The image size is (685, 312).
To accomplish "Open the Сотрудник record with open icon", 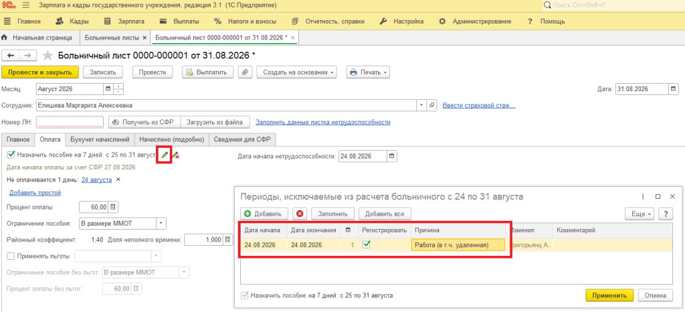I will click(431, 105).
